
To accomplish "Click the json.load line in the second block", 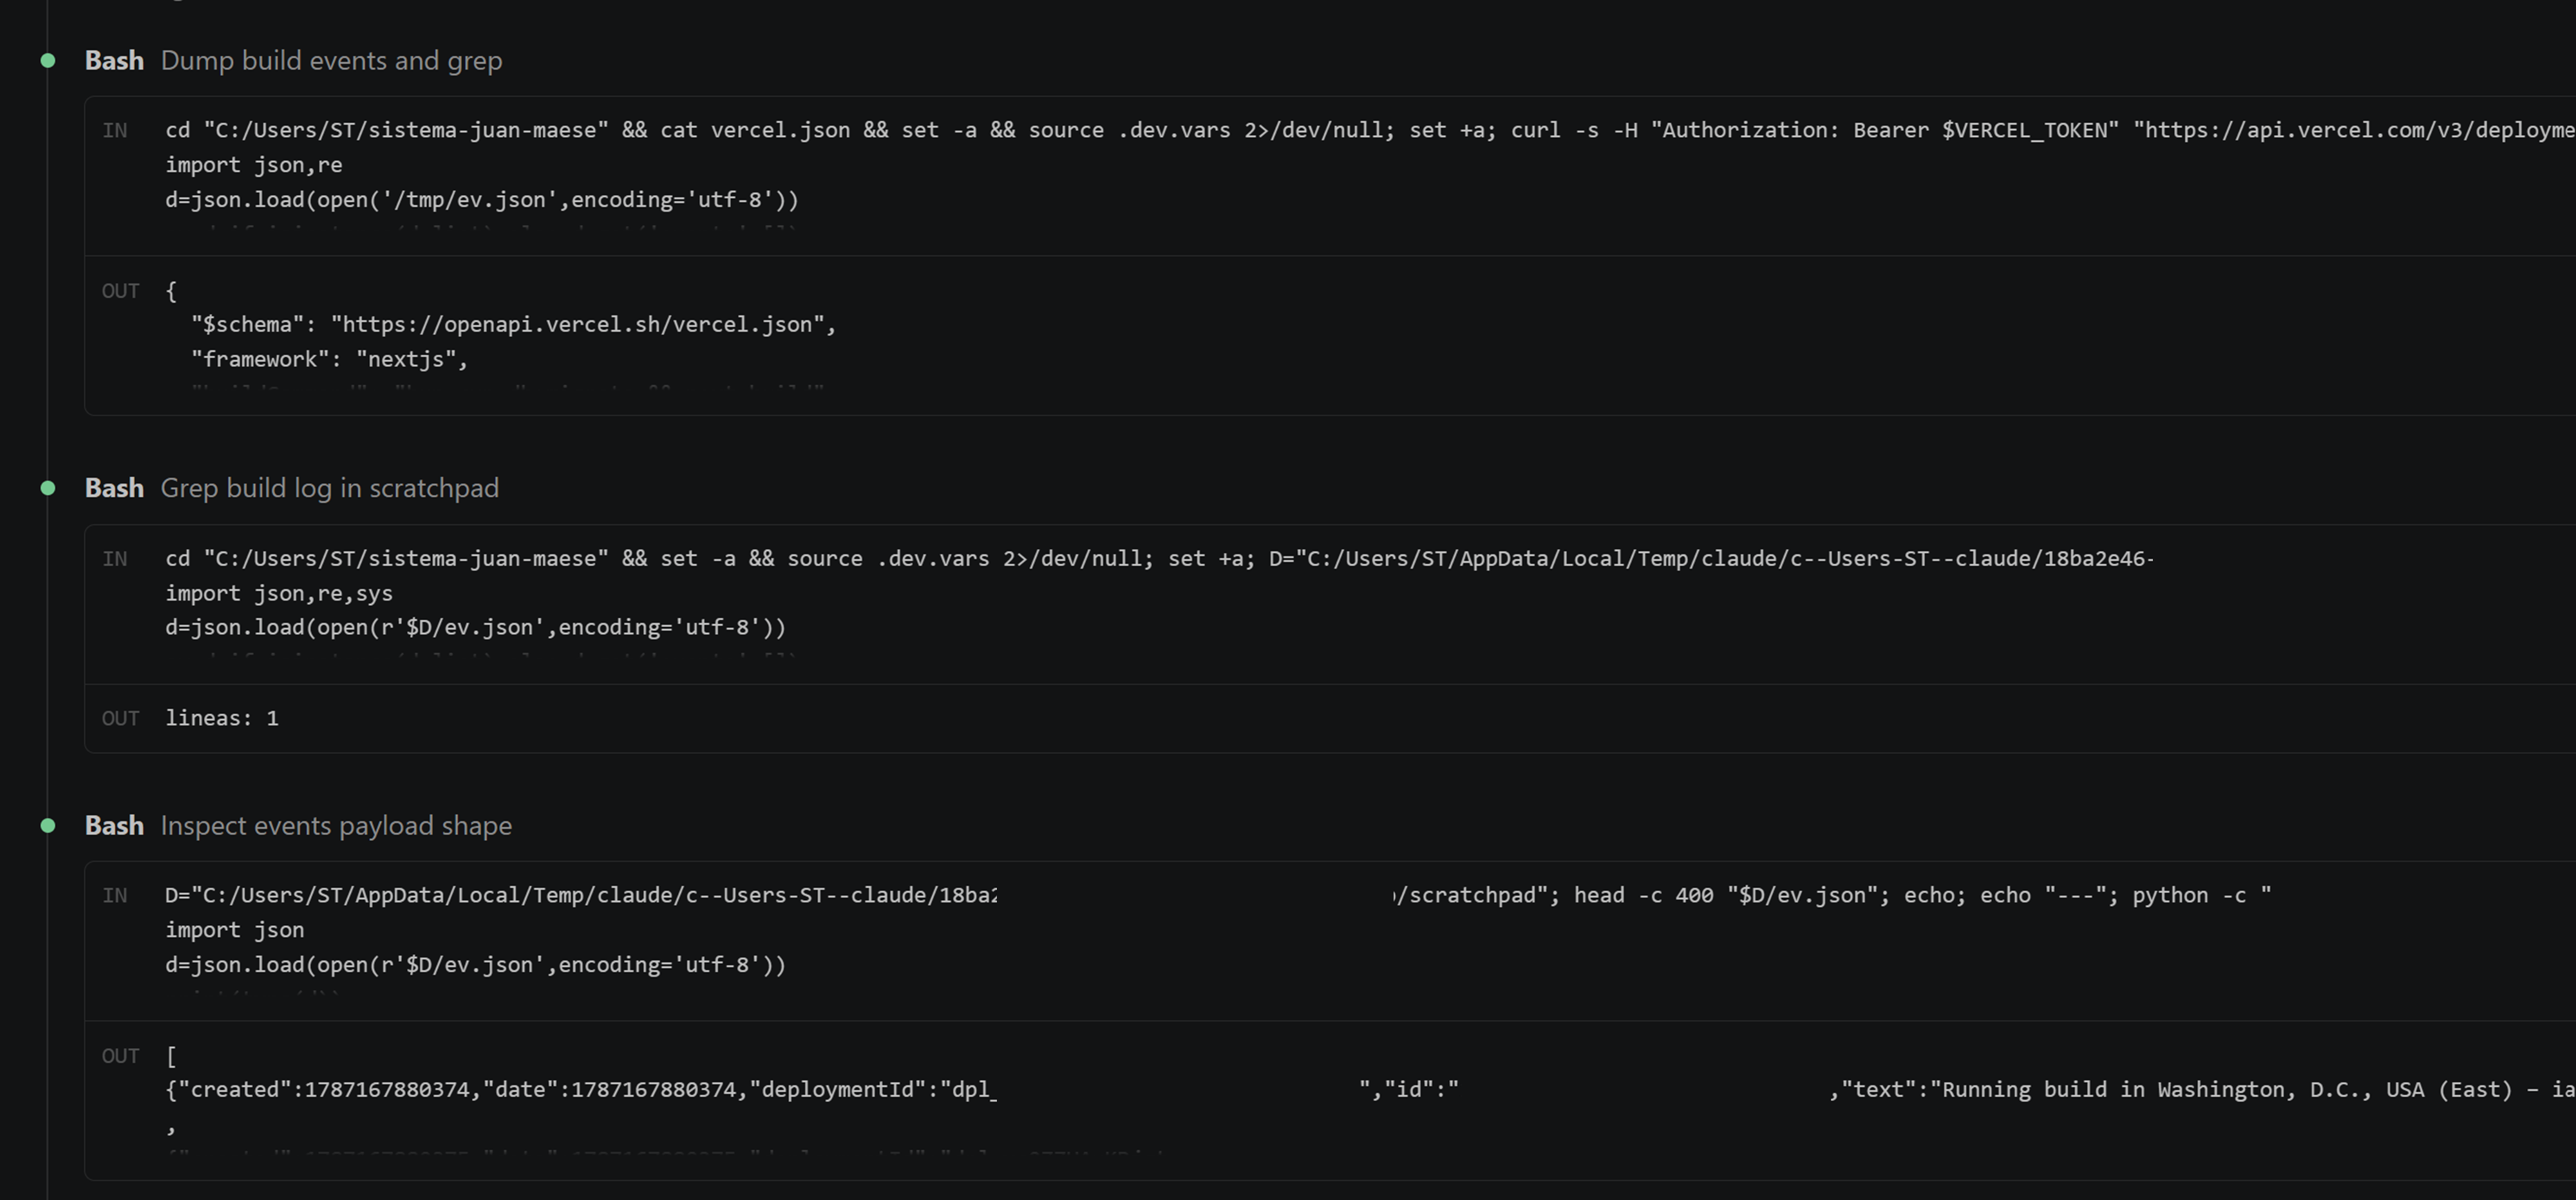I will coord(475,628).
